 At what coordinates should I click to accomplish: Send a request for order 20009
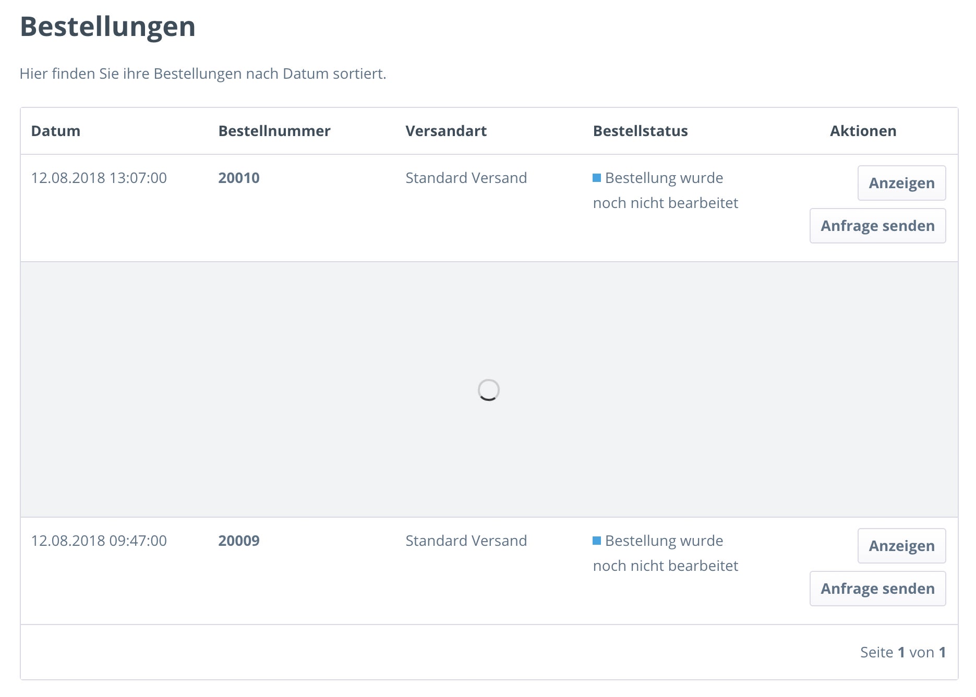(x=877, y=589)
